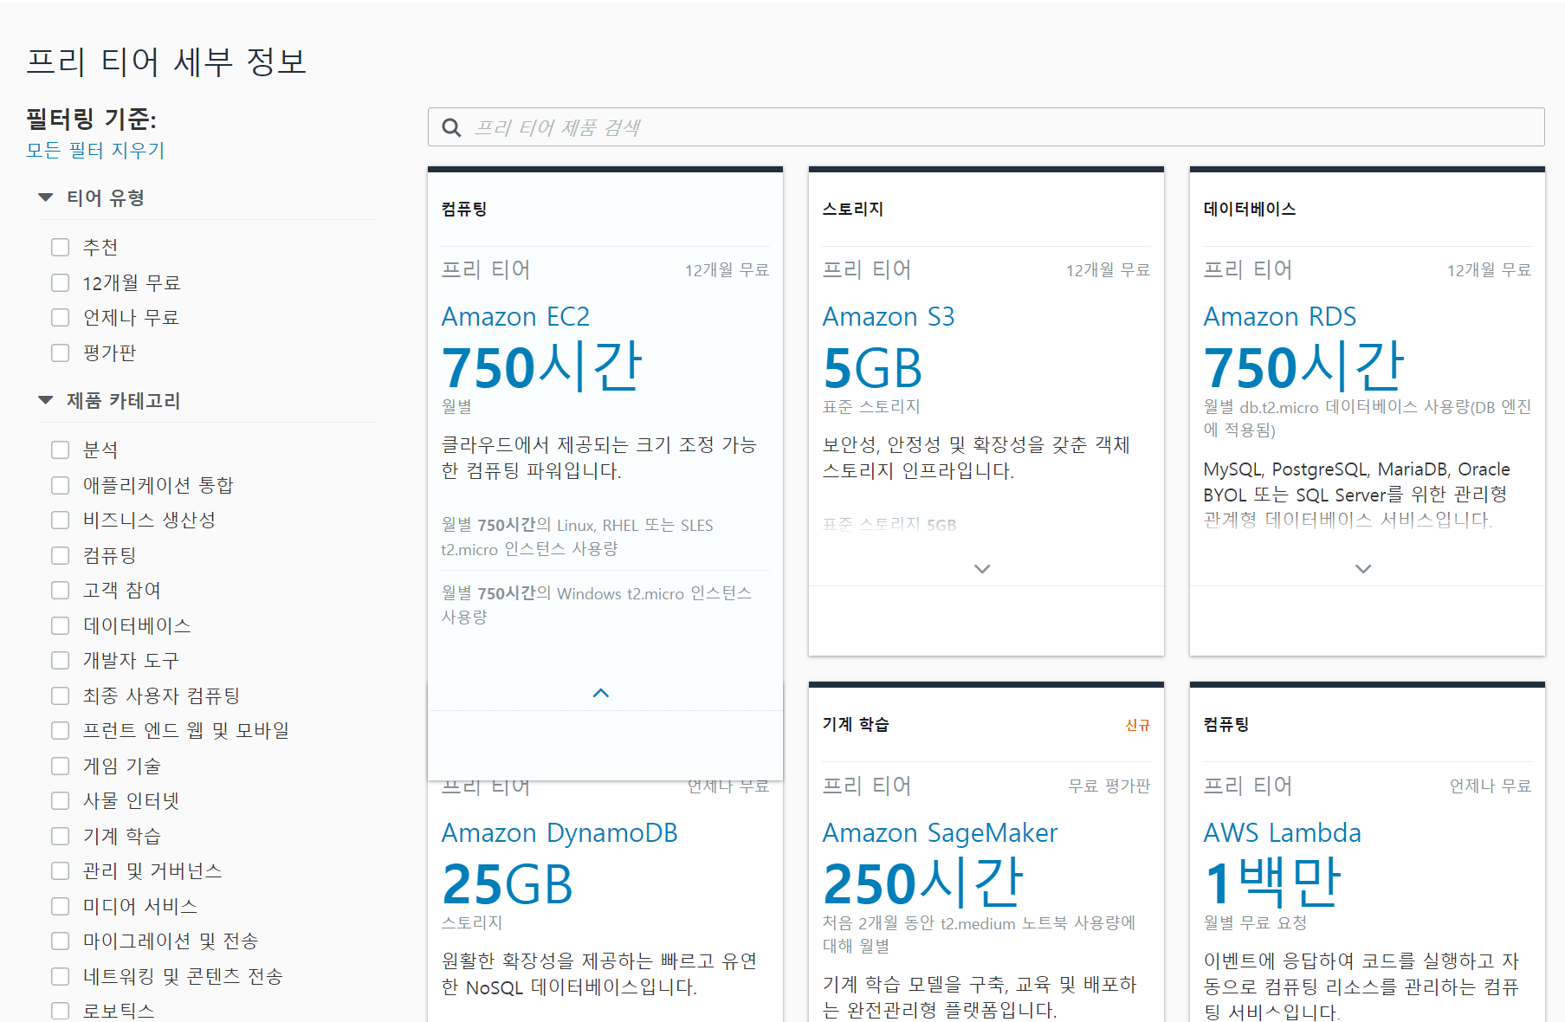Check the 컴퓨팅 category filter checkbox
This screenshot has width=1565, height=1022.
point(60,555)
